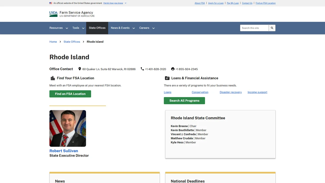The width and height of the screenshot is (325, 183).
Task: Open the Careers navigation item
Action: click(x=144, y=28)
